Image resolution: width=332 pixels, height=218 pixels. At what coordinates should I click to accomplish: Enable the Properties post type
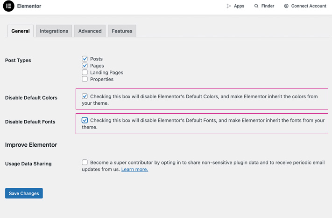85,79
